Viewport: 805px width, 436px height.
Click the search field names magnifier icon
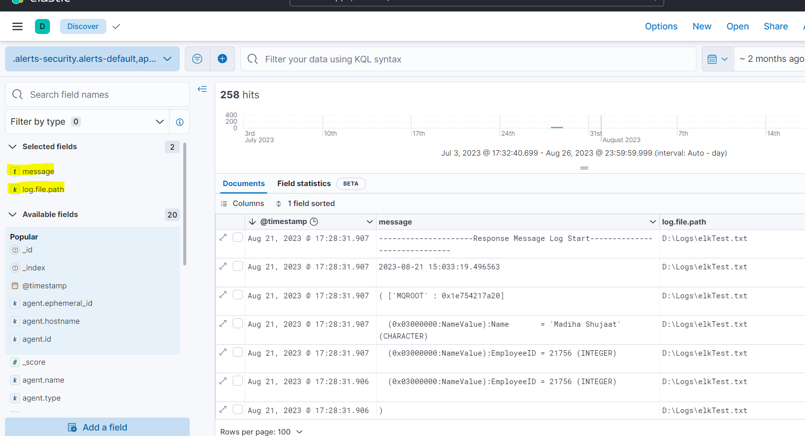[17, 94]
